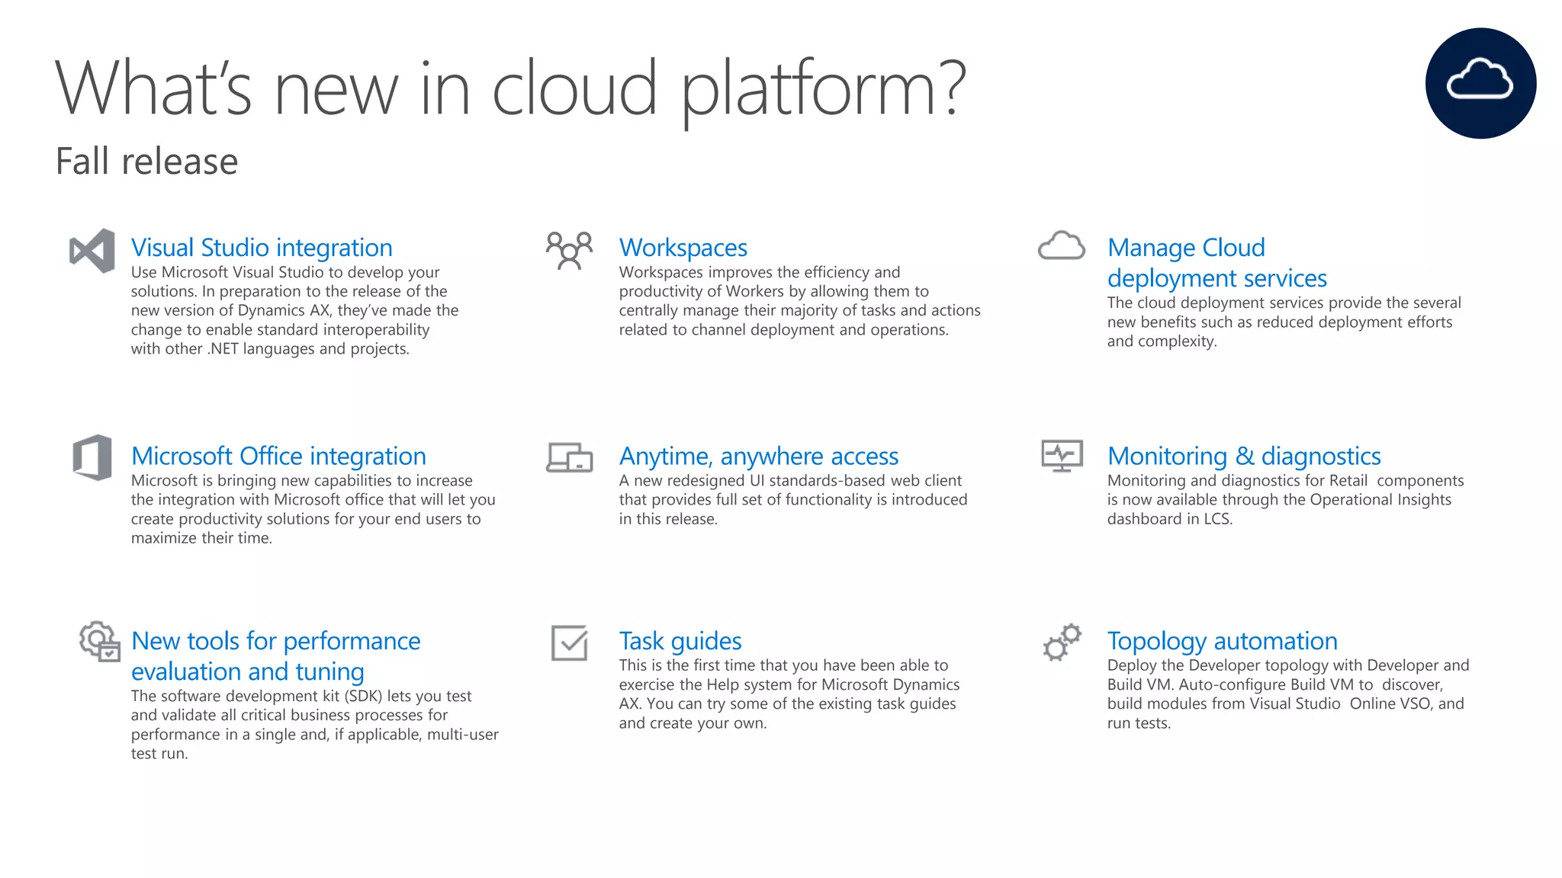The image size is (1562, 878).
Task: Select New tools for performance evaluation heading
Action: click(275, 656)
